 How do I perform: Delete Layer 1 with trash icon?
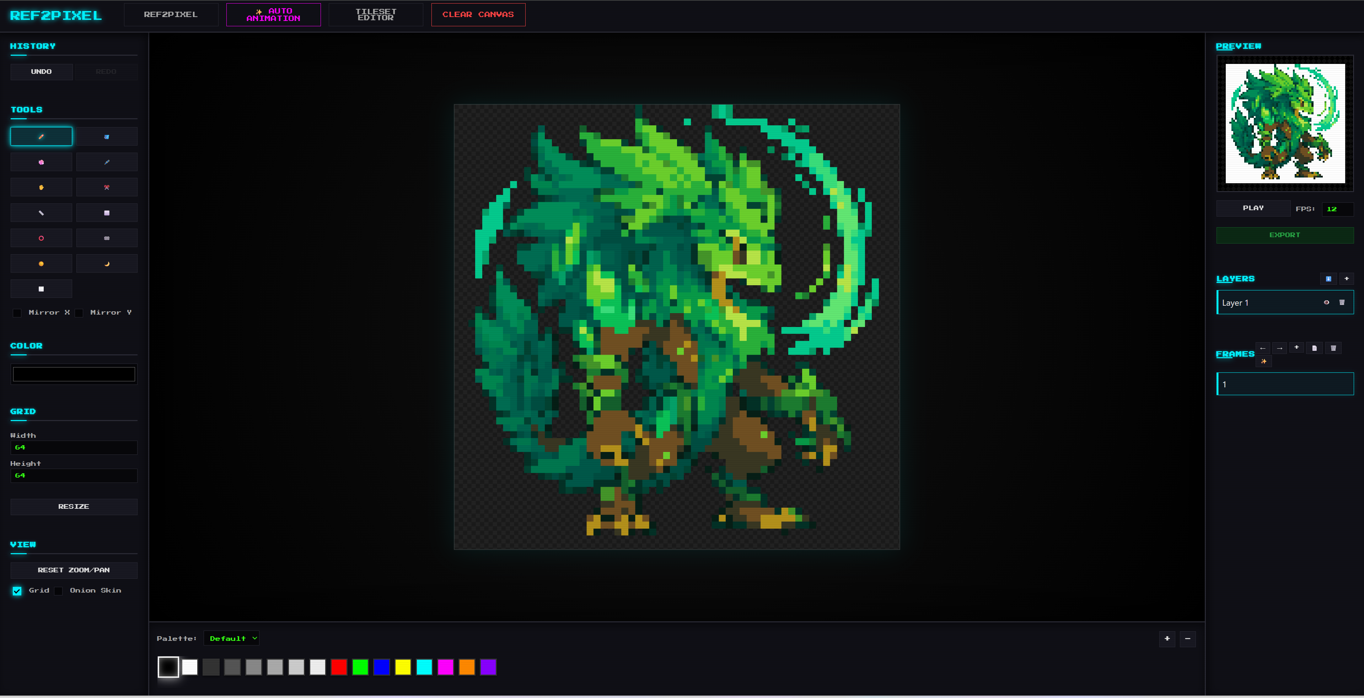1341,302
